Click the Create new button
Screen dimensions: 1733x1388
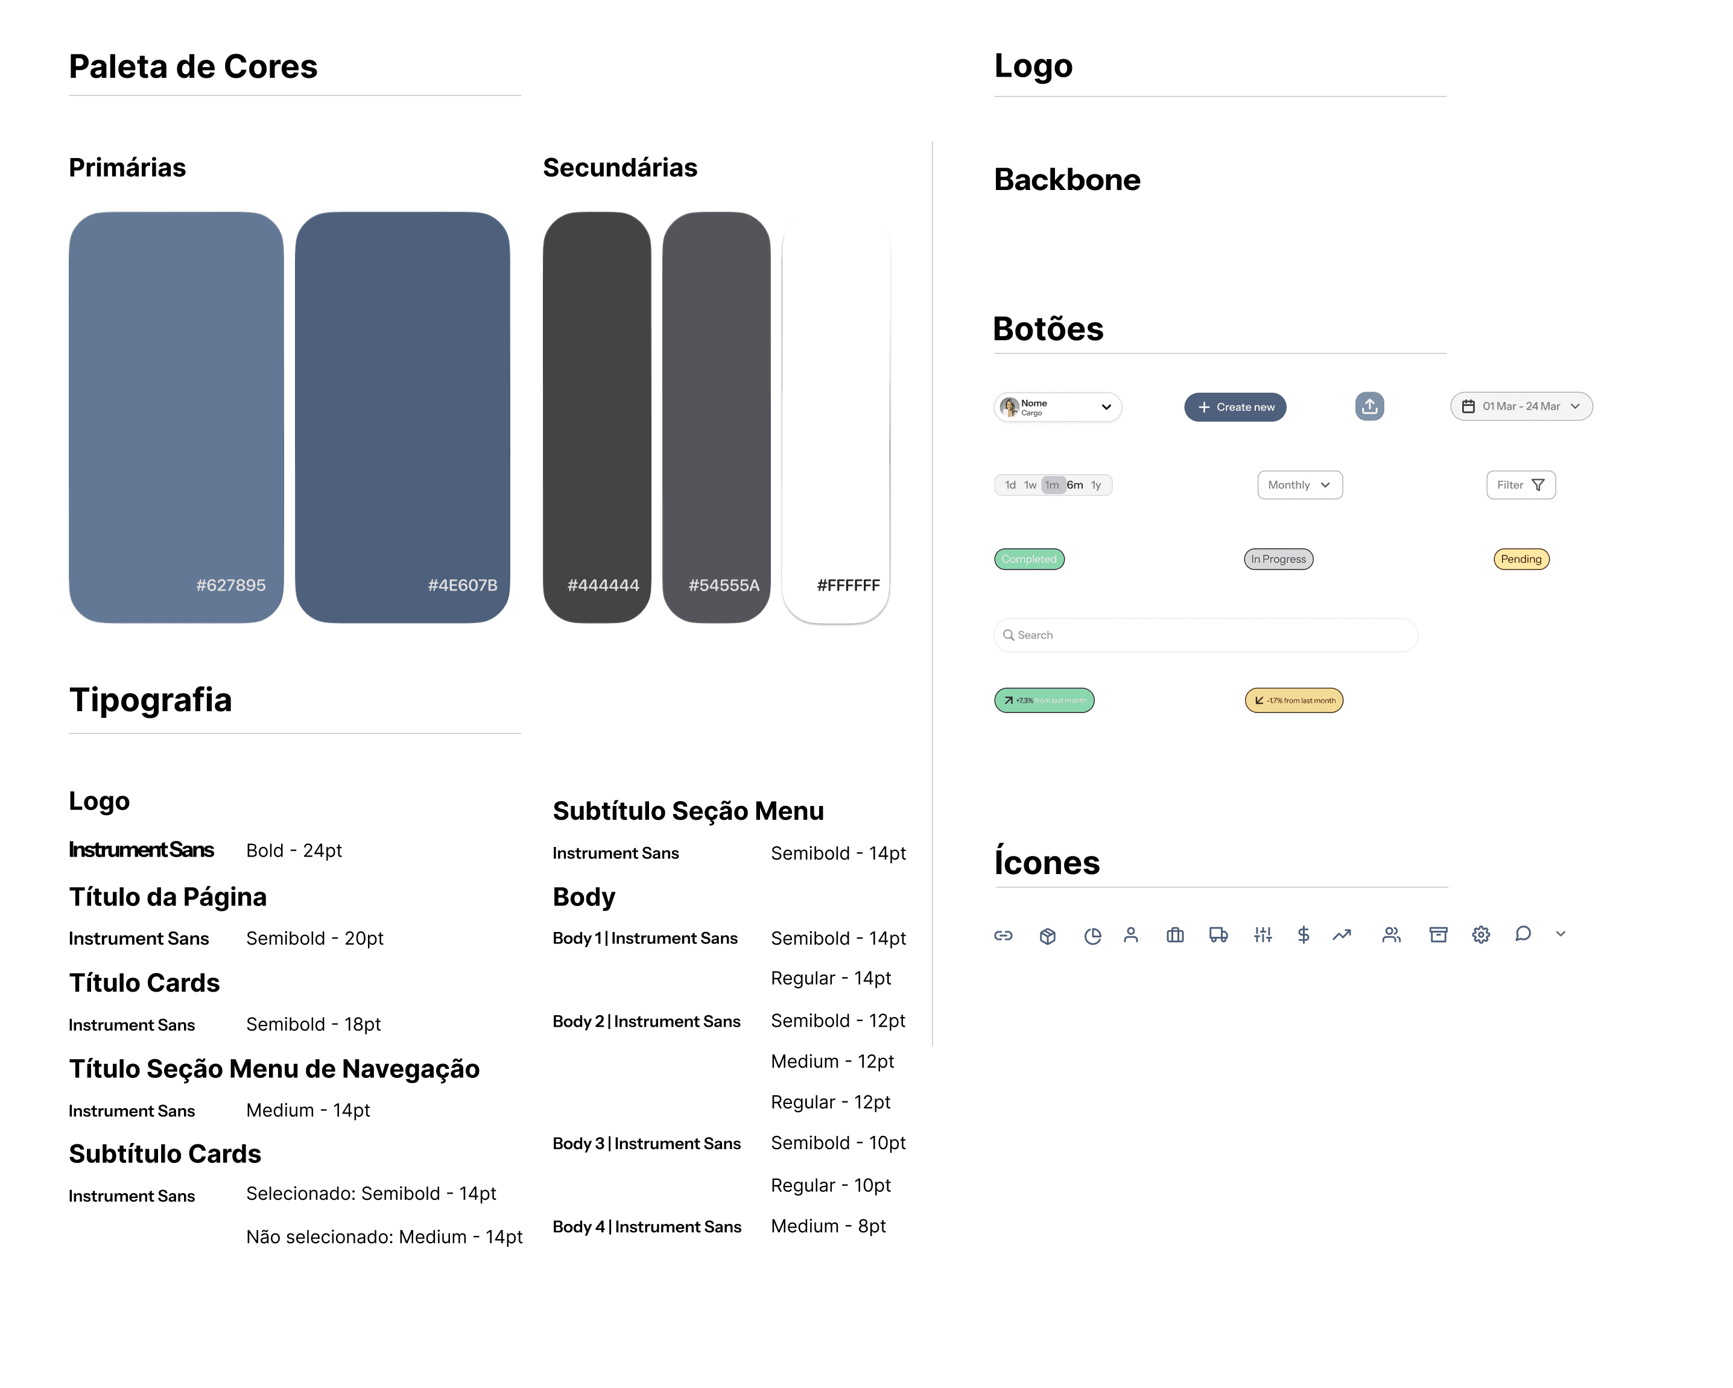tap(1235, 407)
